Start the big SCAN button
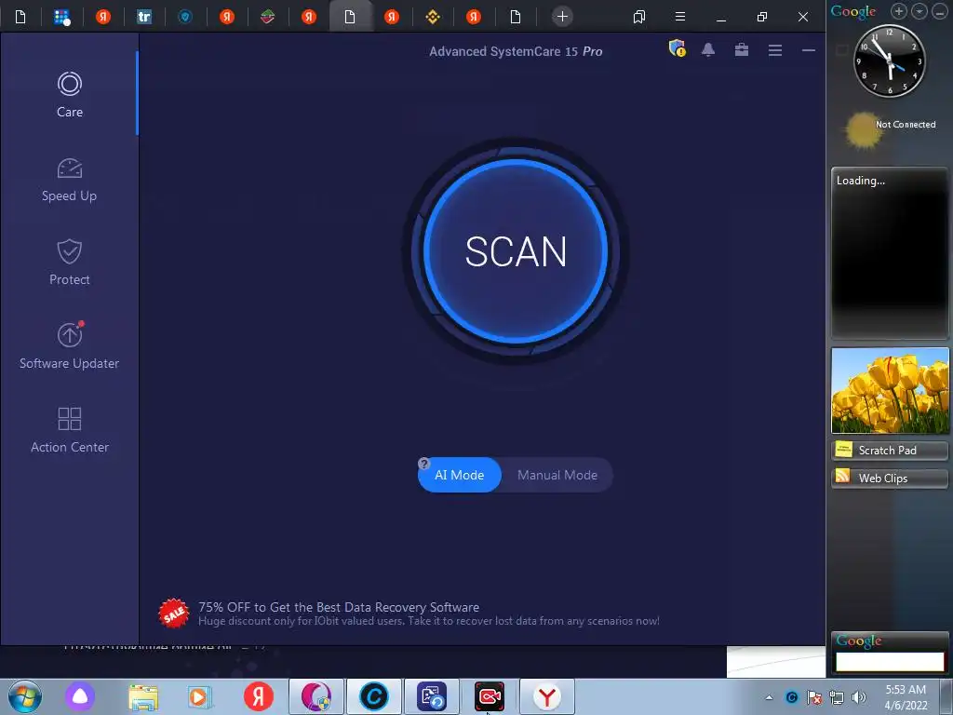Screen dimensions: 953x715 pyautogui.click(x=516, y=251)
